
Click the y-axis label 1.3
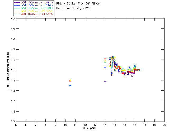click(13, 91)
